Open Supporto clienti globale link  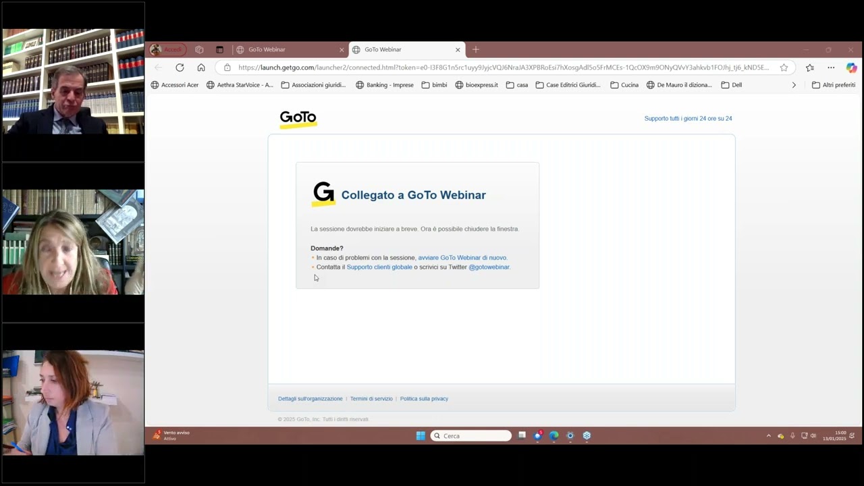(379, 267)
